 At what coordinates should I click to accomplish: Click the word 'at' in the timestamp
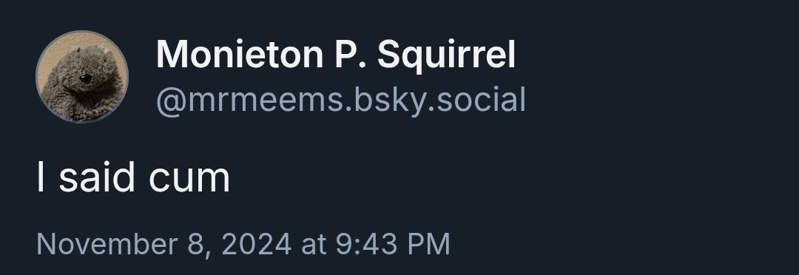click(x=314, y=245)
